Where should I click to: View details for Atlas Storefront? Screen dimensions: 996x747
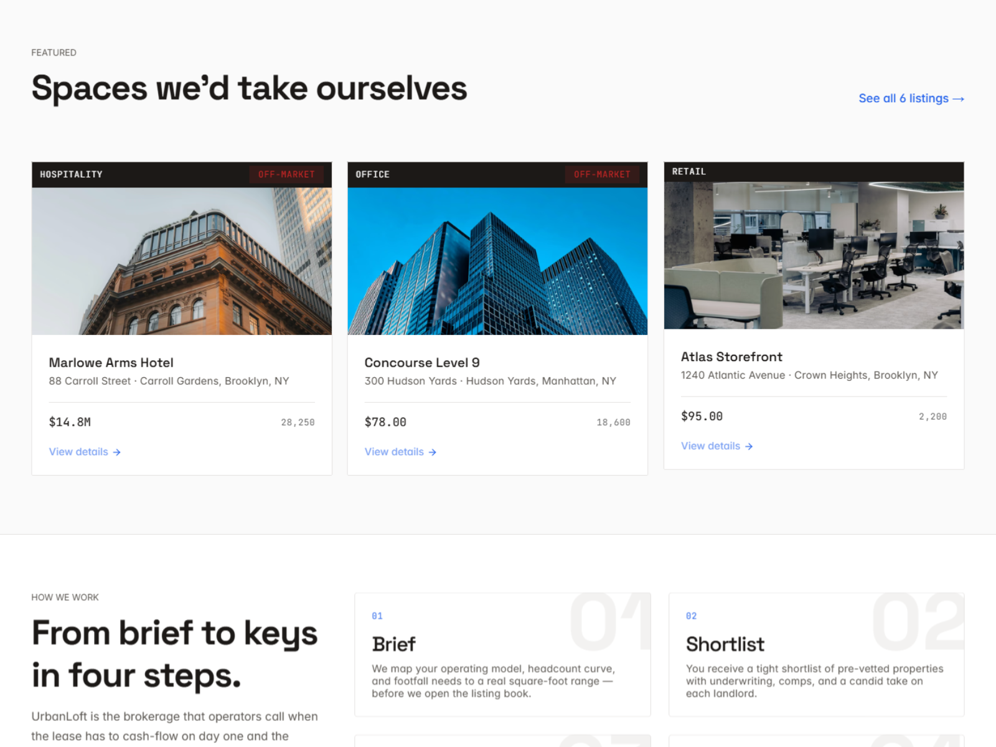click(x=716, y=446)
